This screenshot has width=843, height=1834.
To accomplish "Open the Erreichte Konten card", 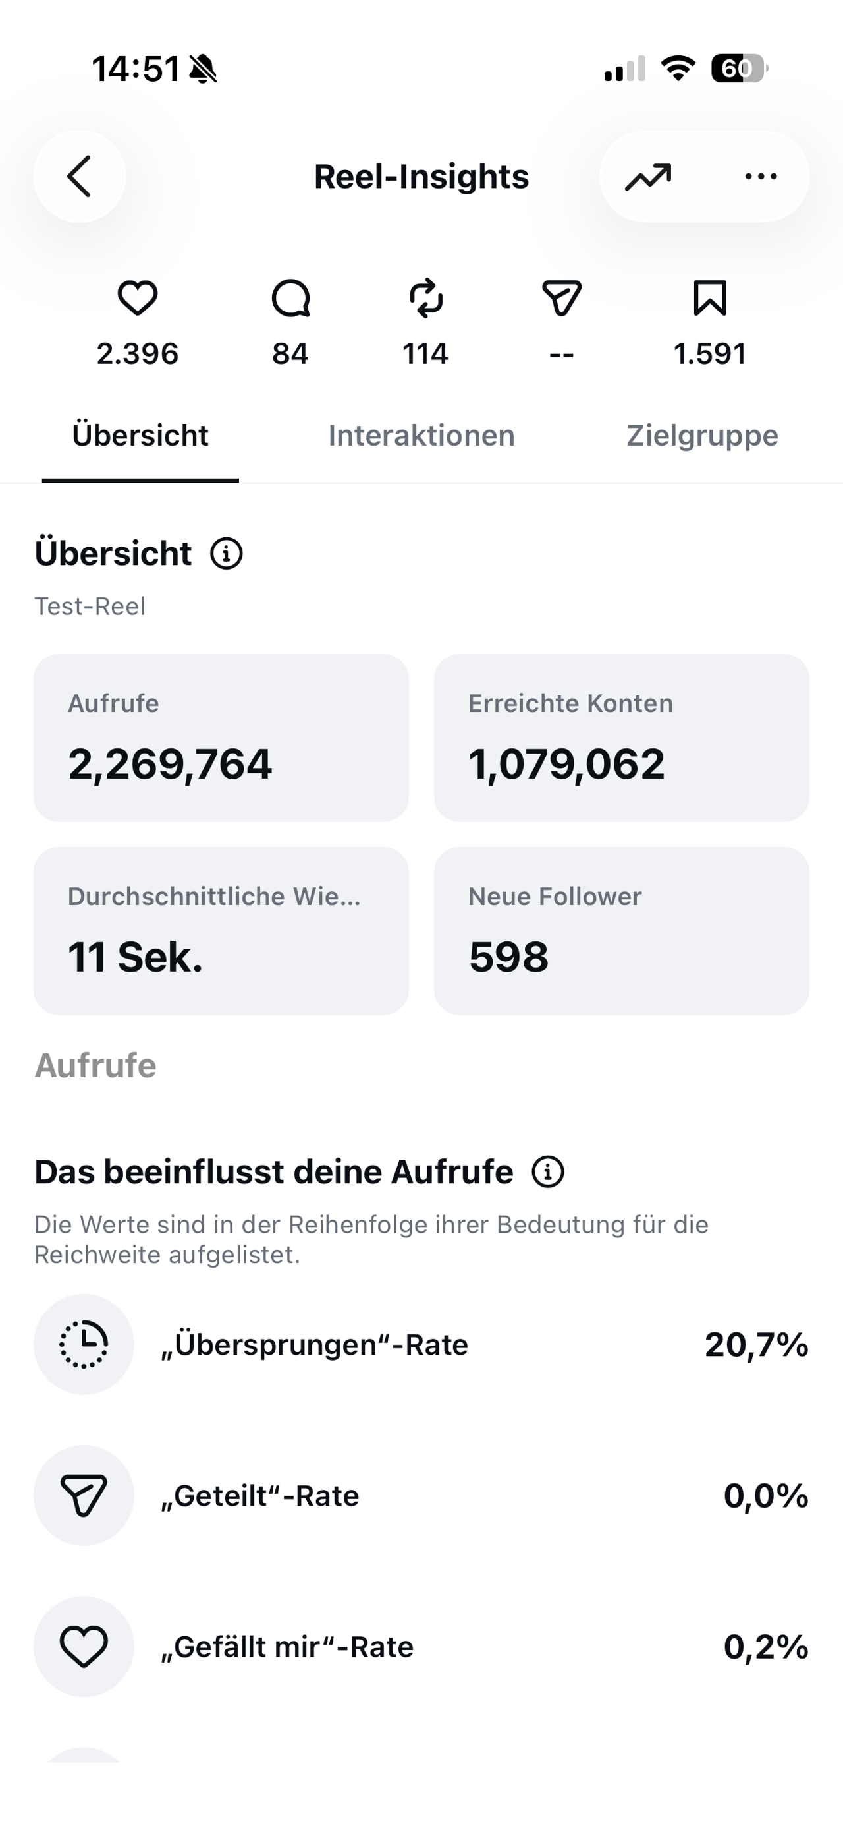I will pos(621,738).
